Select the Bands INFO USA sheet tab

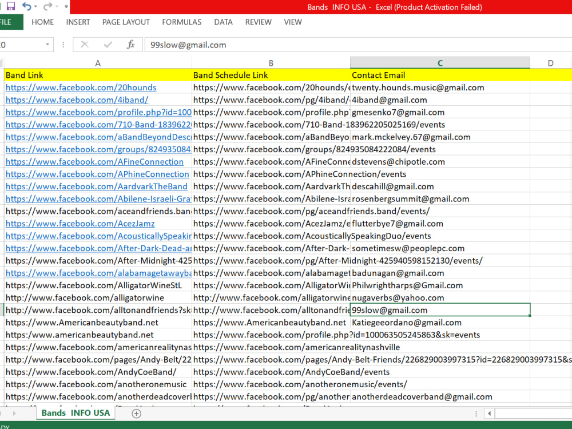[x=76, y=413]
